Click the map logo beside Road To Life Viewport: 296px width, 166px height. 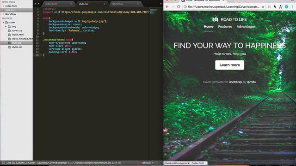(x=215, y=19)
